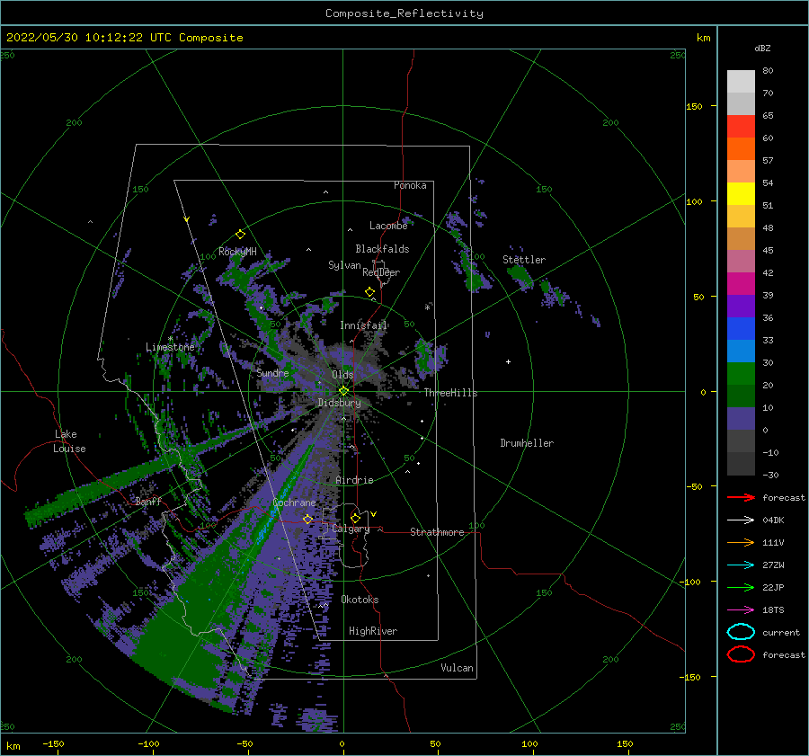Screen dimensions: 809x756
Task: Click the HighRiver town label
Action: (373, 631)
